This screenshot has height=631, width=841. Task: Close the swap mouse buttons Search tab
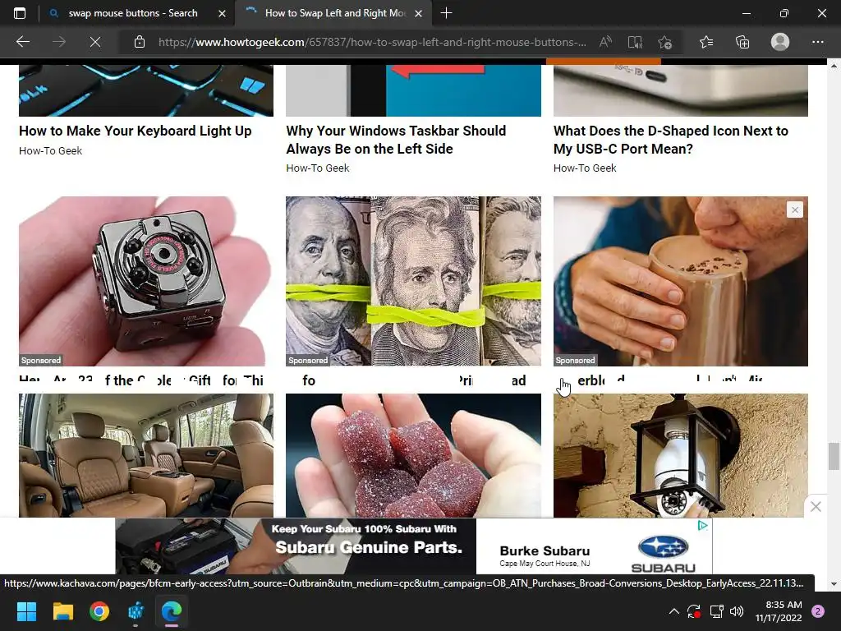click(222, 13)
